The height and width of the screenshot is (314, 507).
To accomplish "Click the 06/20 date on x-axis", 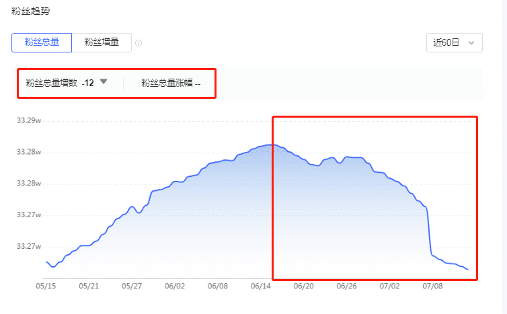I will (x=304, y=286).
